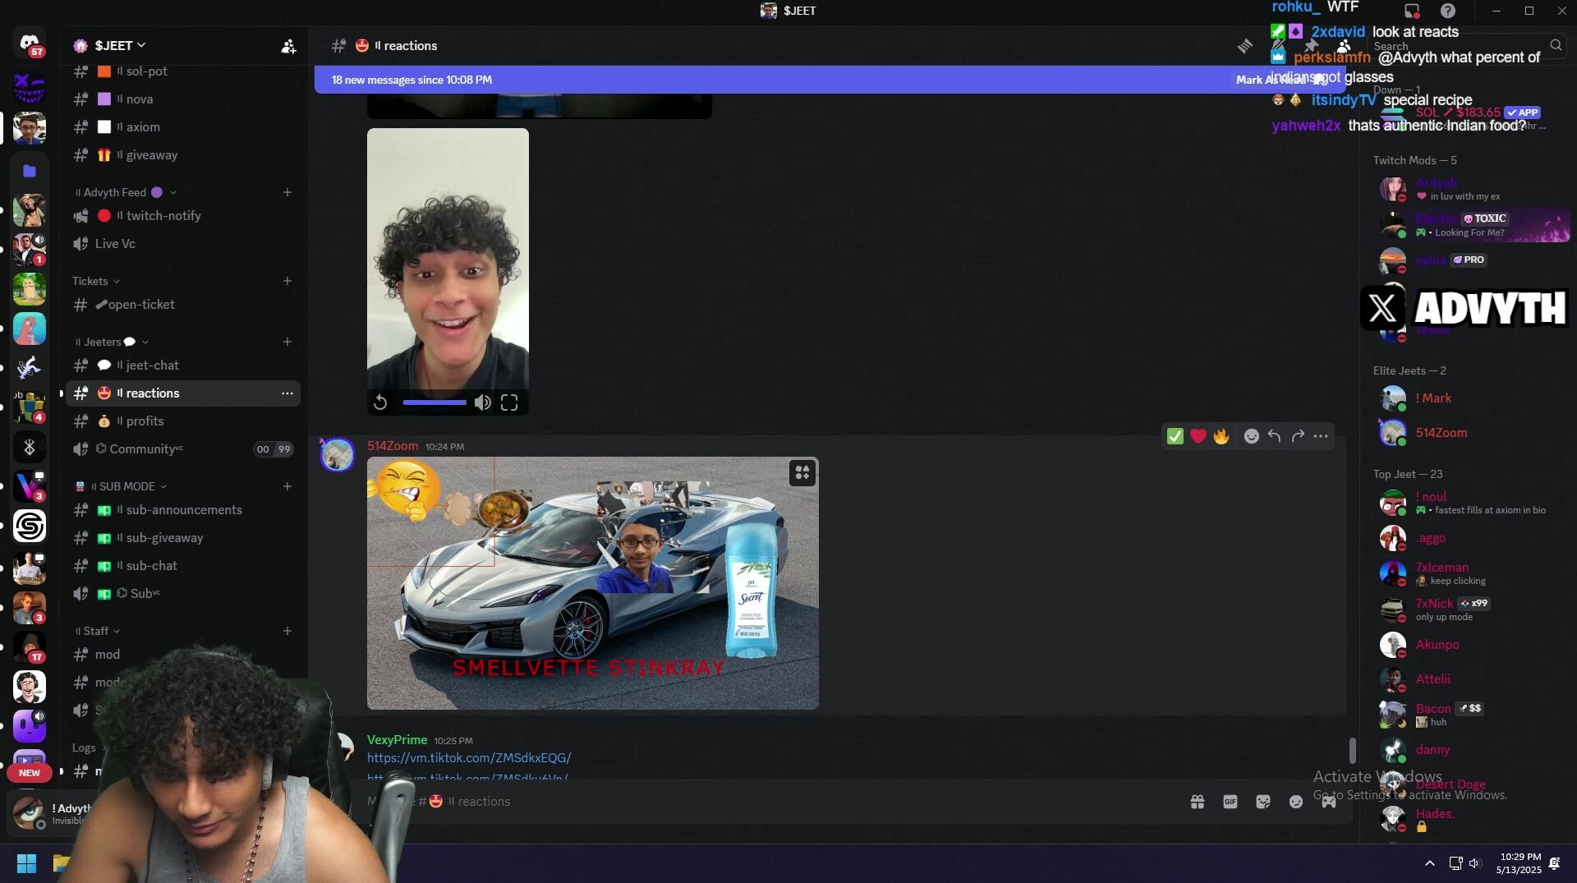Adjust the video progress slider
Viewport: 1577px width, 883px height.
tap(434, 402)
